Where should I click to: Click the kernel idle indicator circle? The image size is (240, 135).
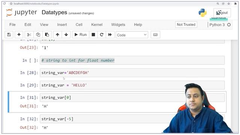click(x=229, y=25)
